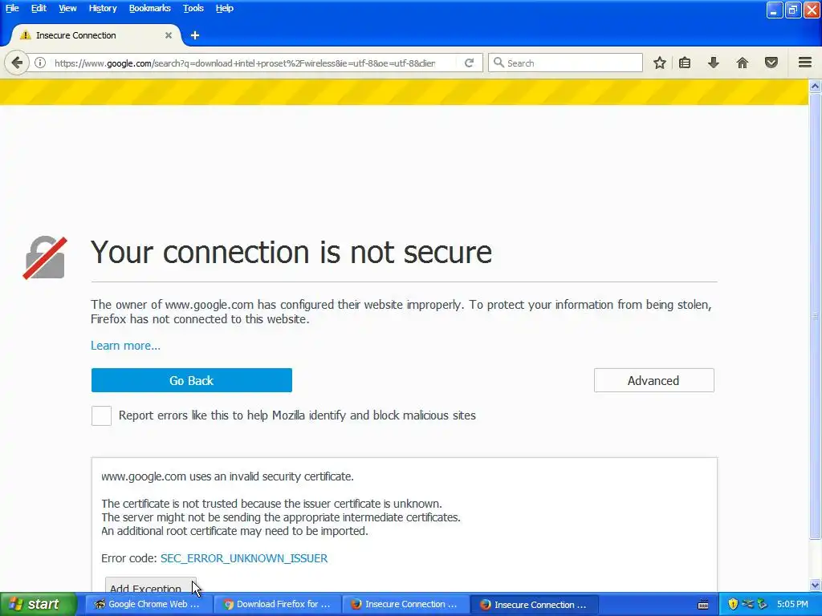Click text 'www.google.com uses an invalid security certificate.'

tap(227, 476)
